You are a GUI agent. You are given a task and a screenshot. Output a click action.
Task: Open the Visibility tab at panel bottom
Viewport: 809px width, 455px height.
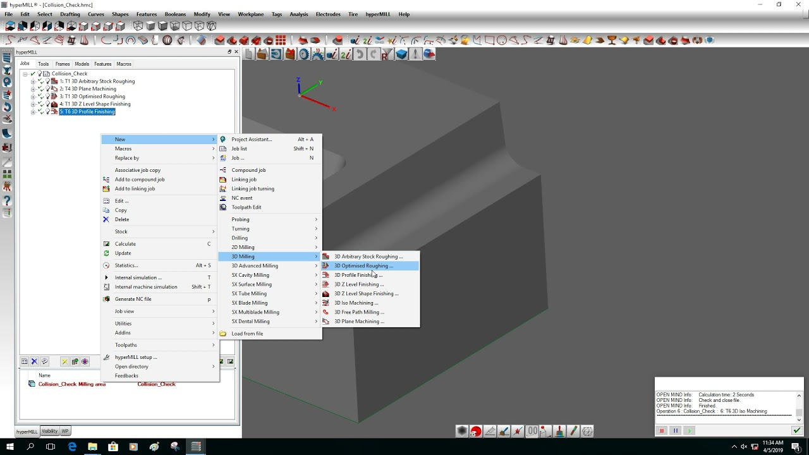pos(49,431)
